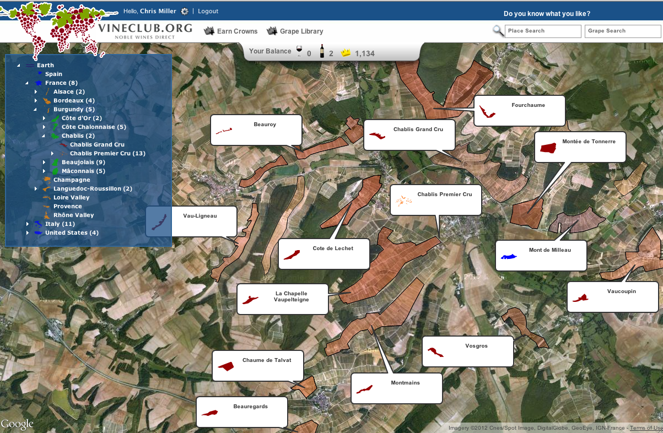
Task: Click the Grape Search input field
Action: tap(623, 31)
